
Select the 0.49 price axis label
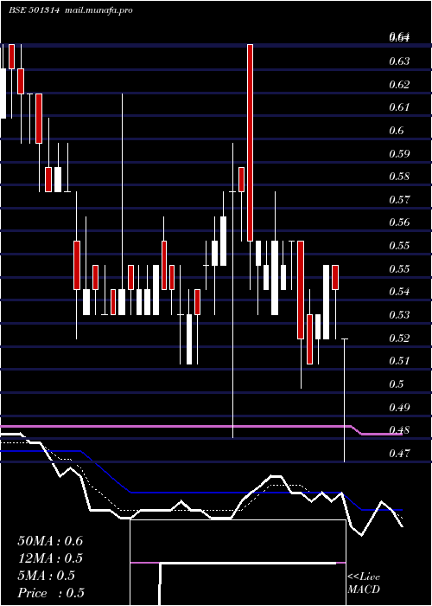click(x=399, y=407)
